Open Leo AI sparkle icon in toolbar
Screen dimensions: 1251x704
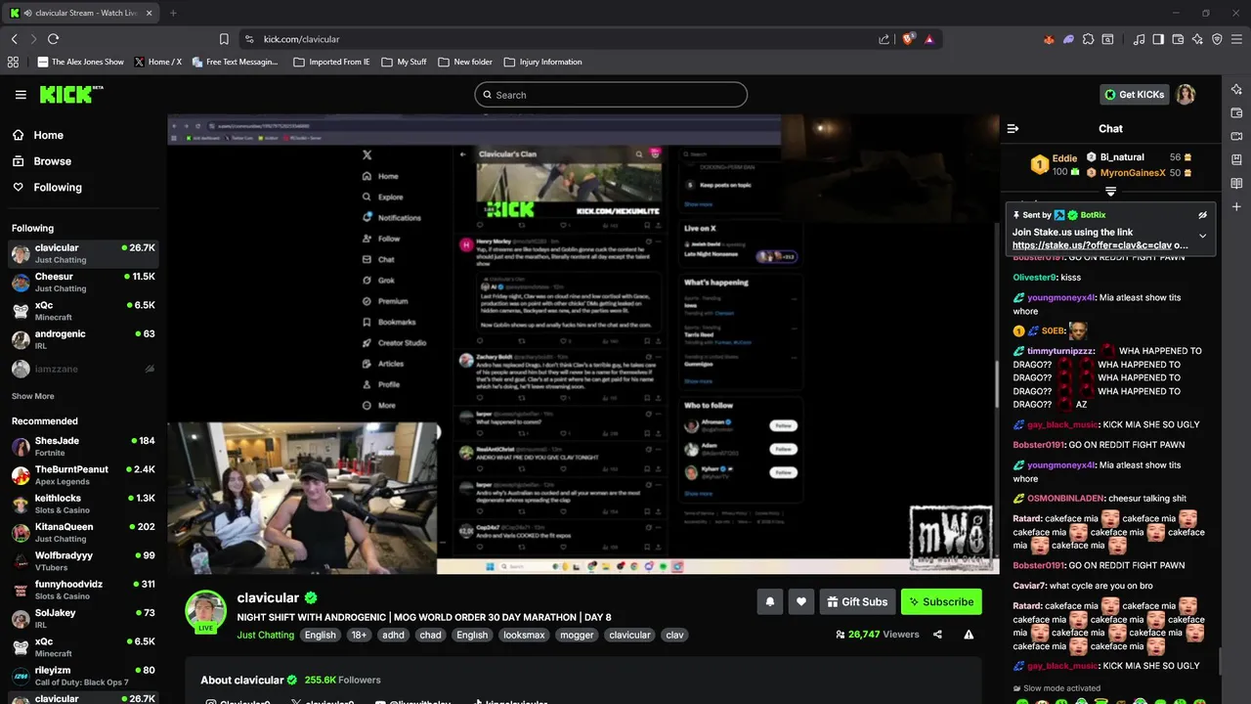[x=1197, y=39]
